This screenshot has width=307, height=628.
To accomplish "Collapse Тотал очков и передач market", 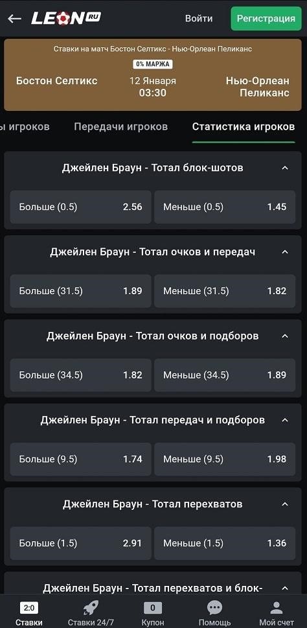I will pos(285,252).
